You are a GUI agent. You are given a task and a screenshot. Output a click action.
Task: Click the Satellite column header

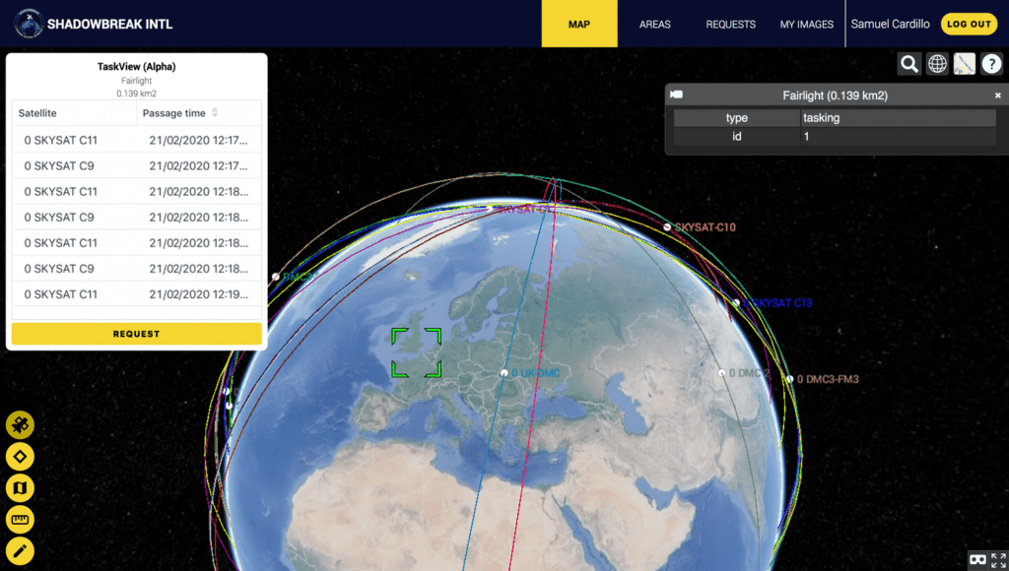tap(37, 113)
